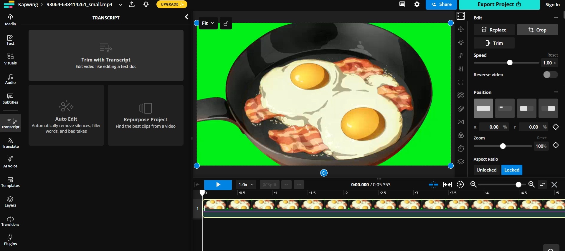The height and width of the screenshot is (251, 565).
Task: Open the Media sidebar panel
Action: (10, 20)
